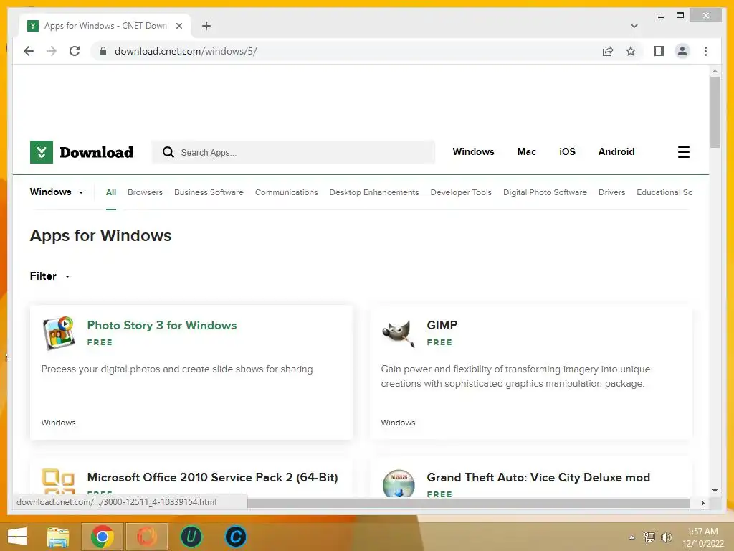Open the GIMP app title link

442,325
